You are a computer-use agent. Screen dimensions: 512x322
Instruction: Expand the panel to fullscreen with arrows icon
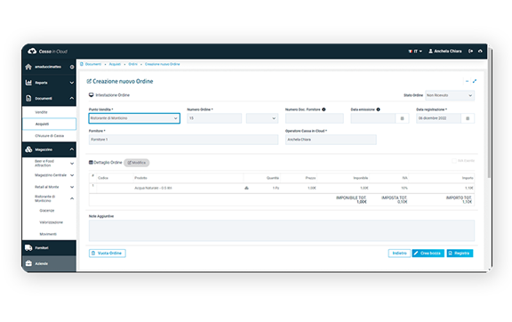click(x=475, y=81)
